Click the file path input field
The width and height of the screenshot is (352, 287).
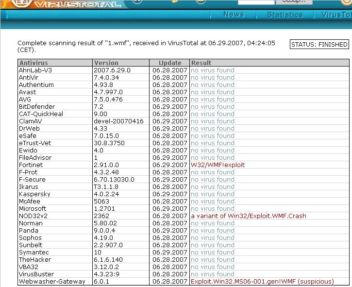point(256,2)
